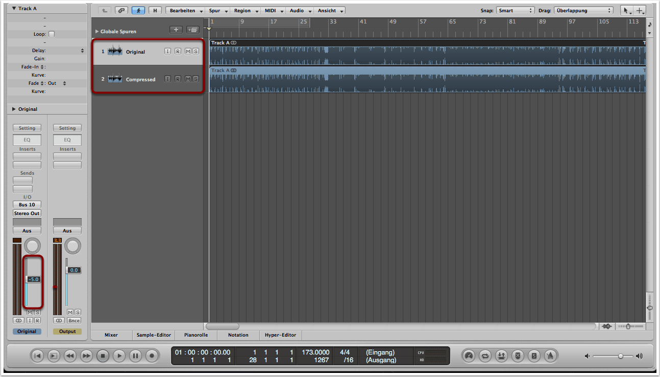This screenshot has height=377, width=660.
Task: Open the Snap dropdown set to Smart
Action: tap(515, 10)
